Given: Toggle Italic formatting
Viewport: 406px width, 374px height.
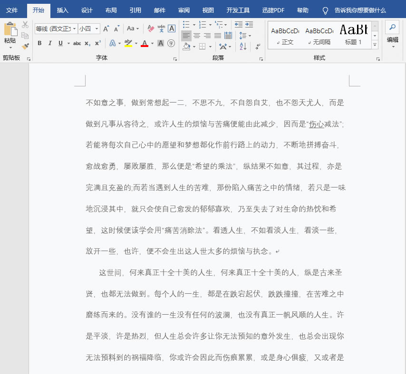Looking at the screenshot, I should pos(50,43).
